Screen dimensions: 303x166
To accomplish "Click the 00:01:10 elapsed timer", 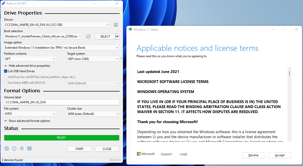I will coord(115,160).
